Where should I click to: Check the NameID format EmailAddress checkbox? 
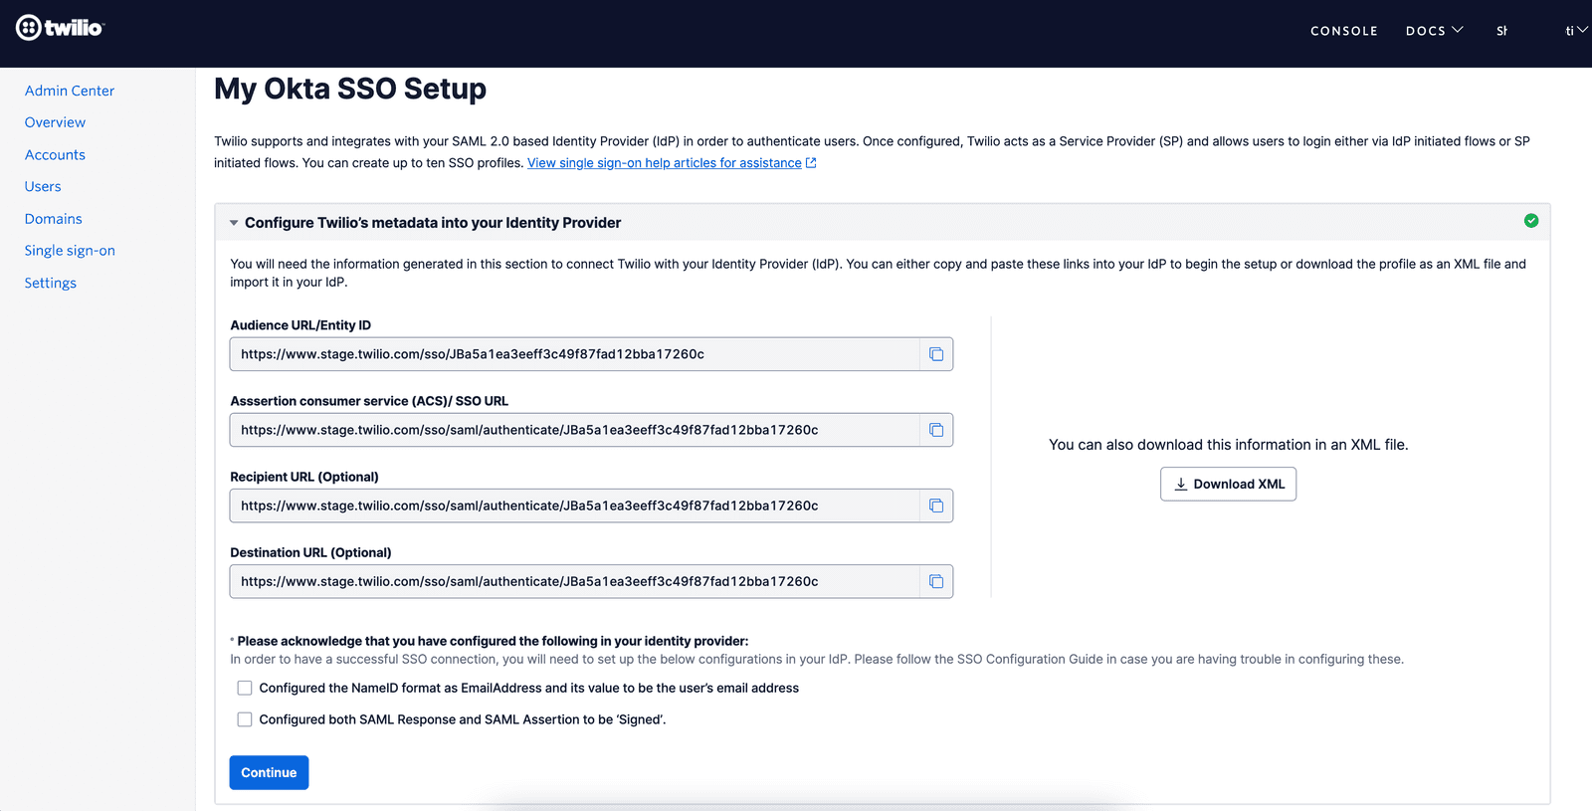pos(245,688)
